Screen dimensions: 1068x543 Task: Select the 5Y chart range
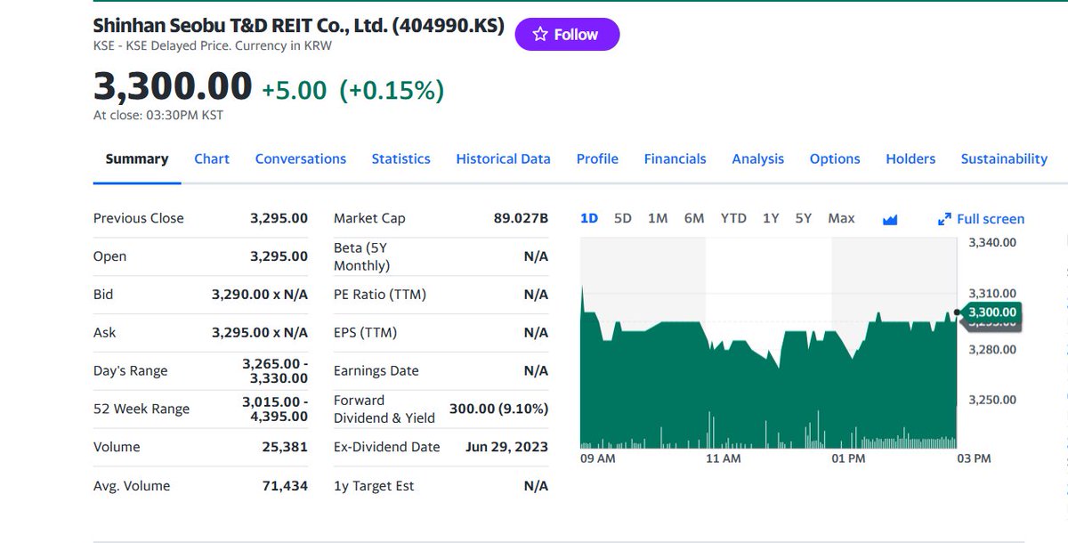tap(804, 218)
